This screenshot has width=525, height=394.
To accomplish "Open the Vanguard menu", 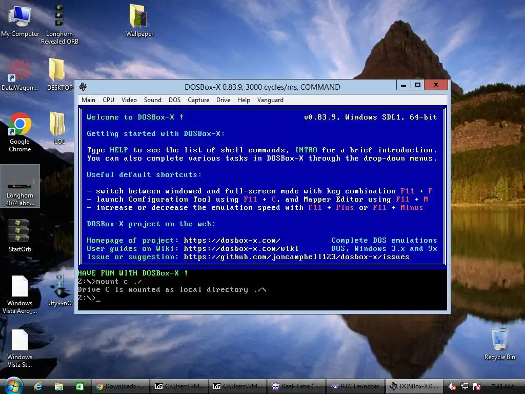I will point(270,100).
